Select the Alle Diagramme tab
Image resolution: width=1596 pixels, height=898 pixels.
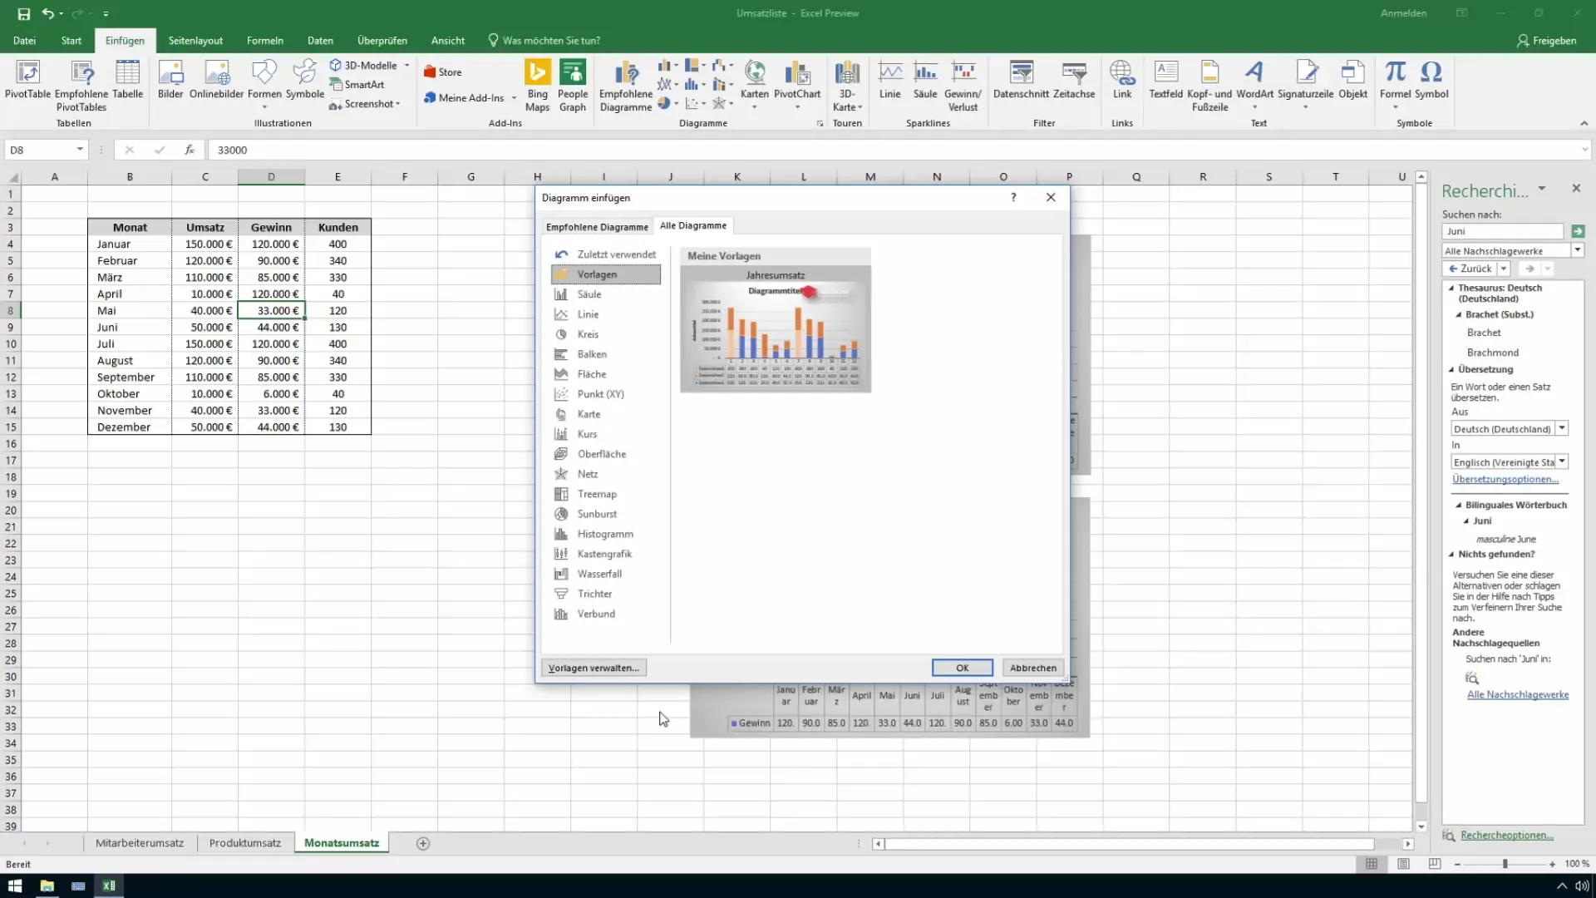pos(693,225)
